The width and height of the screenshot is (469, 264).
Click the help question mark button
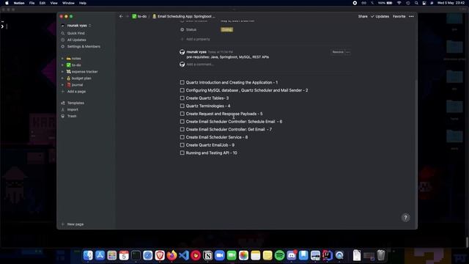[x=405, y=218]
